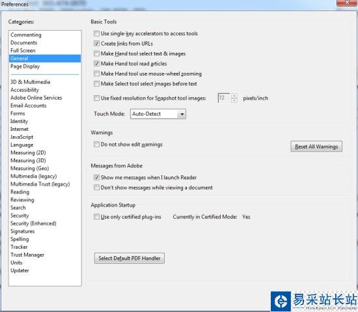Select the General category
The image size is (358, 312).
(45, 59)
